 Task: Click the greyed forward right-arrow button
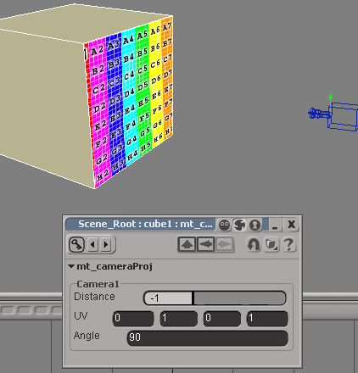coord(225,244)
